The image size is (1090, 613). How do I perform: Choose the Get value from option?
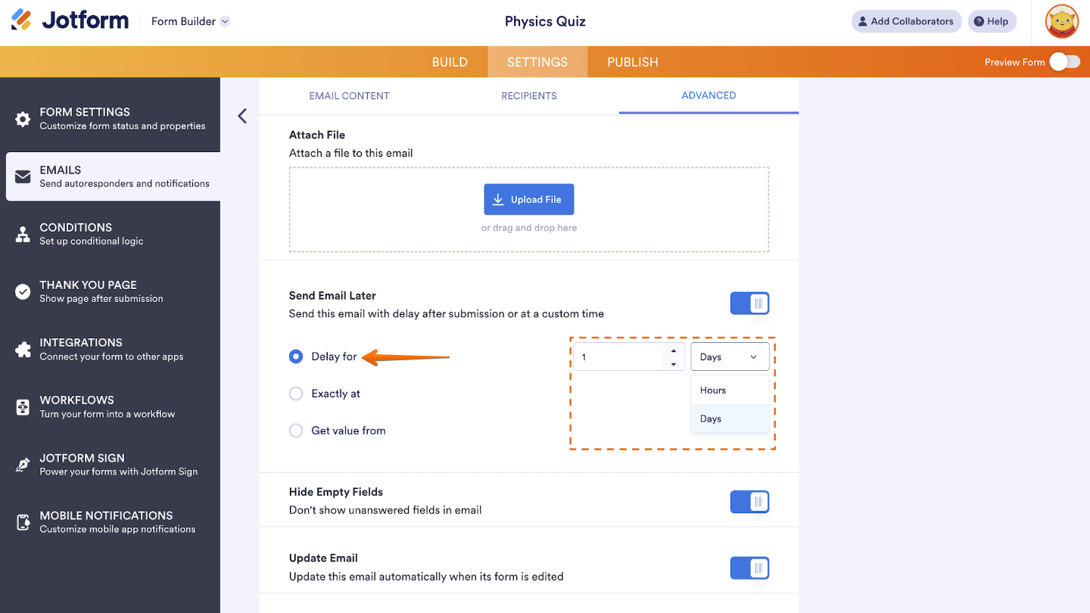[296, 430]
